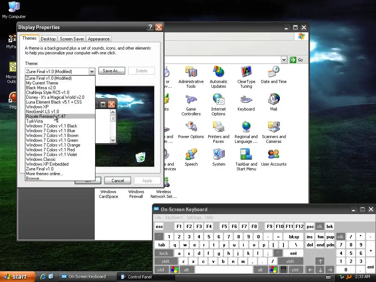Open Regional and Language options
The width and height of the screenshot is (376, 282).
(246, 132)
